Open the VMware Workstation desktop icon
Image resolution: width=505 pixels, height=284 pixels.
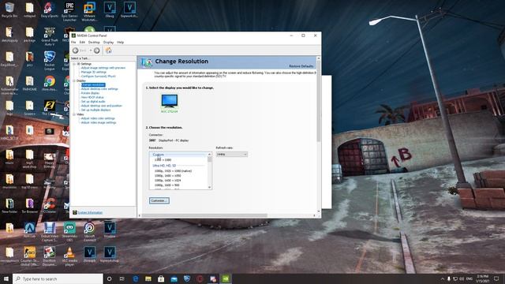[x=89, y=11]
